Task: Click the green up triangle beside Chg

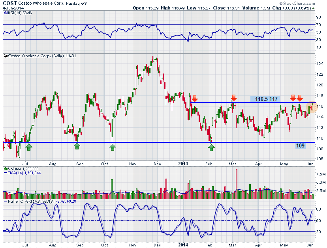Action: 313,8
